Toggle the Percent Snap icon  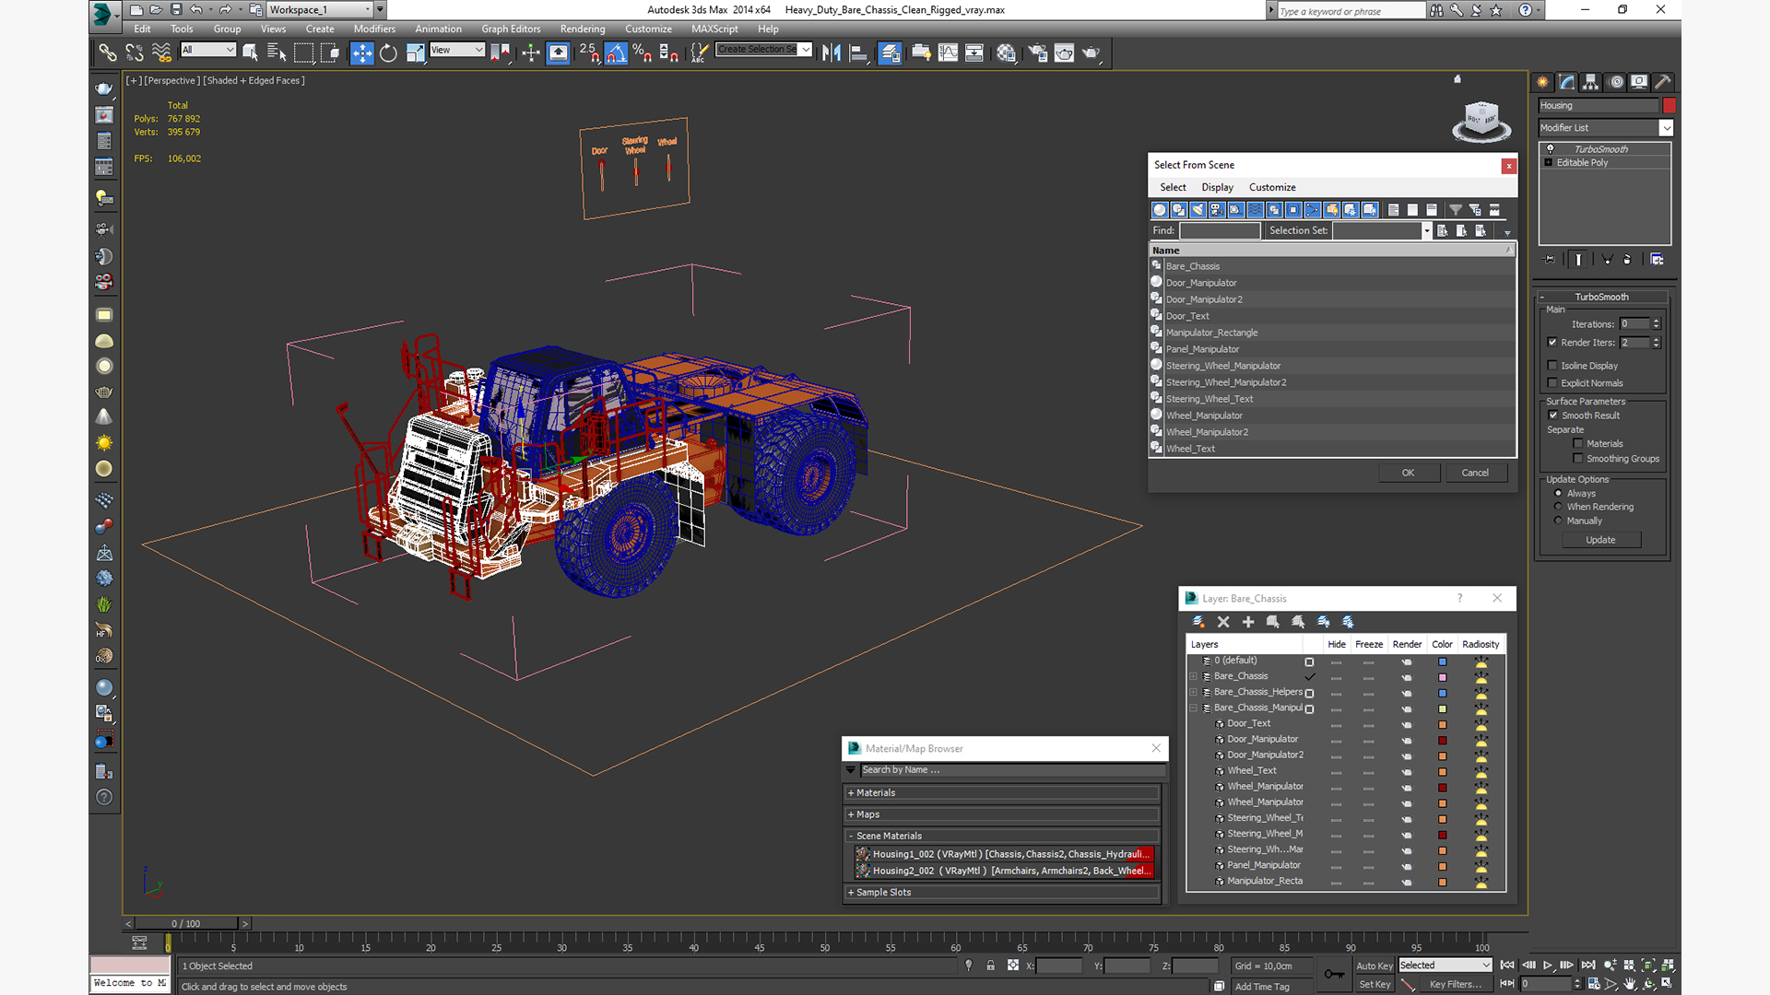coord(643,53)
